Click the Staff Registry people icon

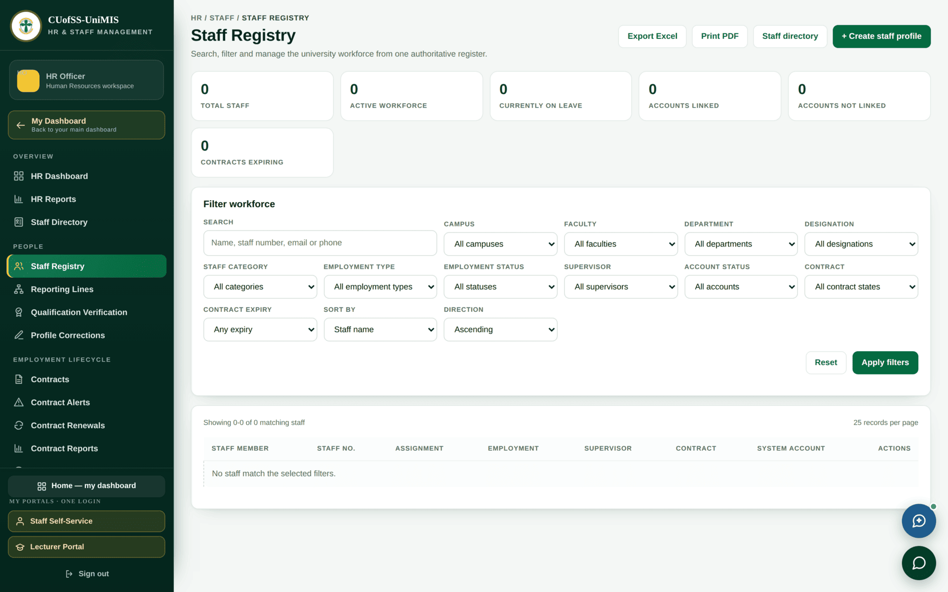[19, 266]
